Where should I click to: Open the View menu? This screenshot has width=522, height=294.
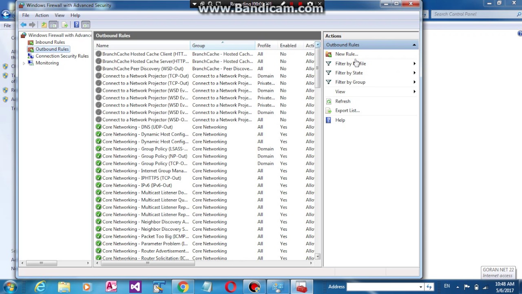[60, 15]
